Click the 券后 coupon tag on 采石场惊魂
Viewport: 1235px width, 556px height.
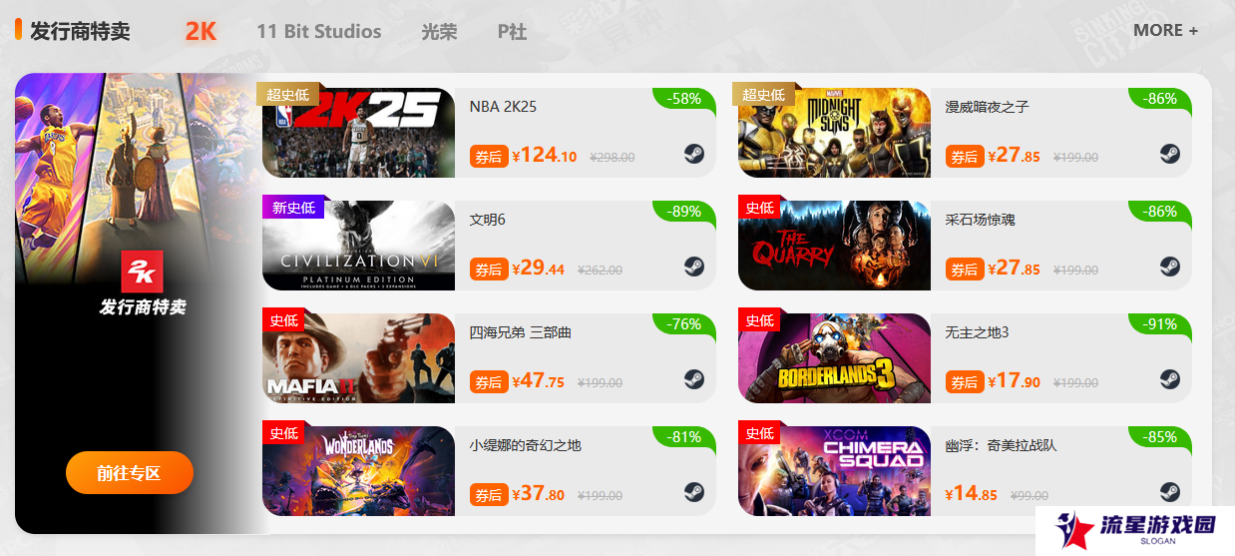[964, 270]
